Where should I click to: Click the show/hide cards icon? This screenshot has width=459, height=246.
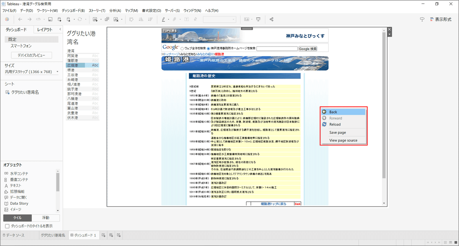point(247,19)
